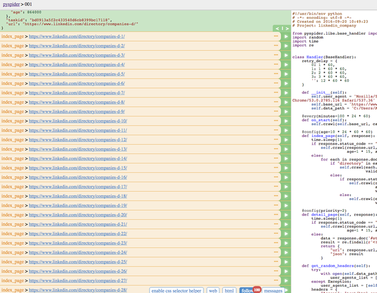Go to previous task with left arrow
Screen dimensions: 377x293
277,29
